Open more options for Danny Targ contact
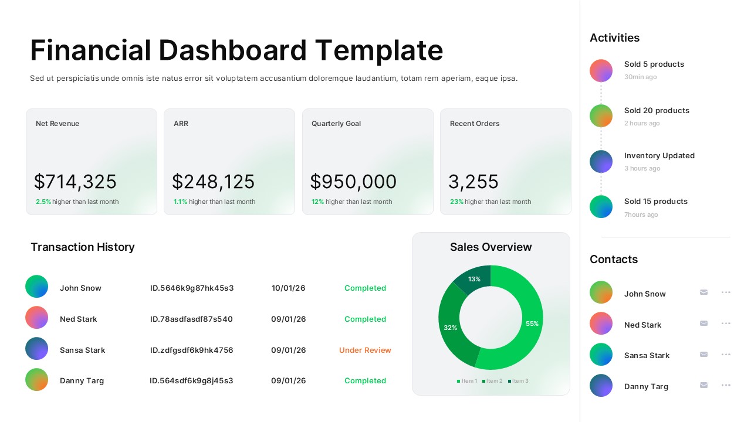The height and width of the screenshot is (422, 751). click(726, 385)
